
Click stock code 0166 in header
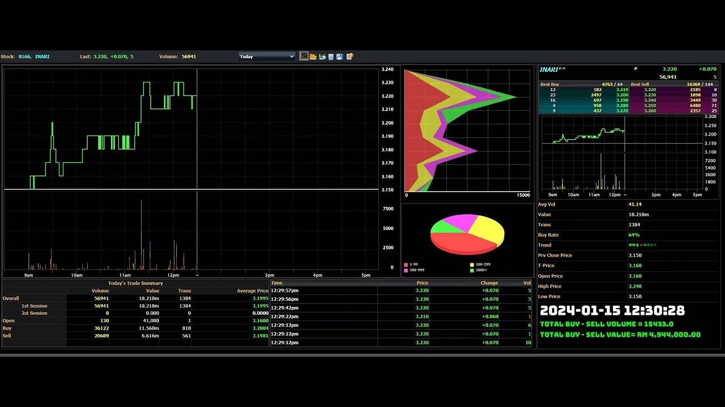click(24, 57)
